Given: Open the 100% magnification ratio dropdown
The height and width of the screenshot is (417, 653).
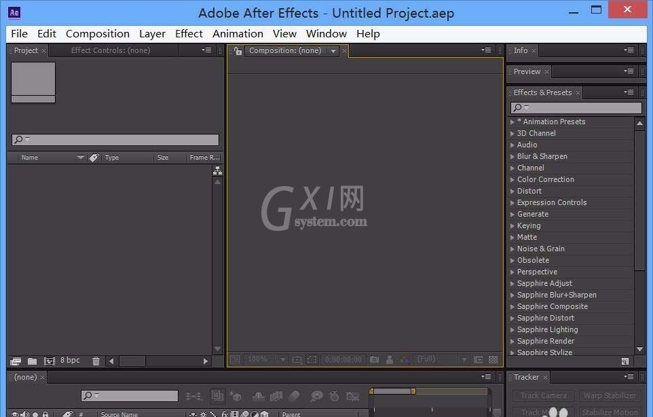Looking at the screenshot, I should (265, 359).
